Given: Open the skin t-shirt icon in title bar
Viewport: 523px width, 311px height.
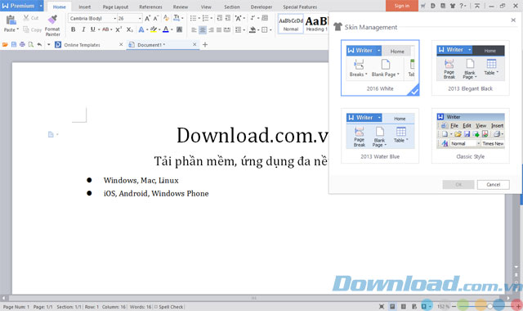Looking at the screenshot, I should [453, 6].
